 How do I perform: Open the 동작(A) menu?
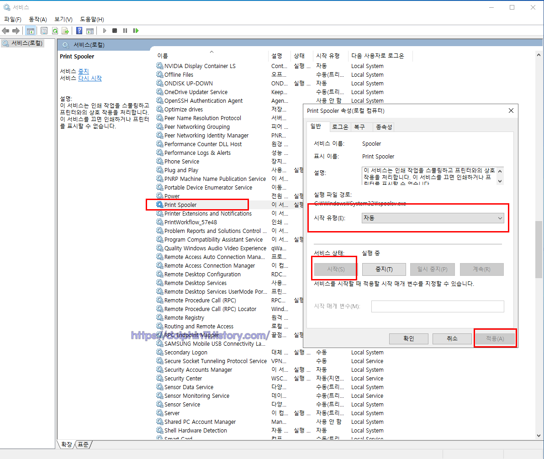point(38,20)
